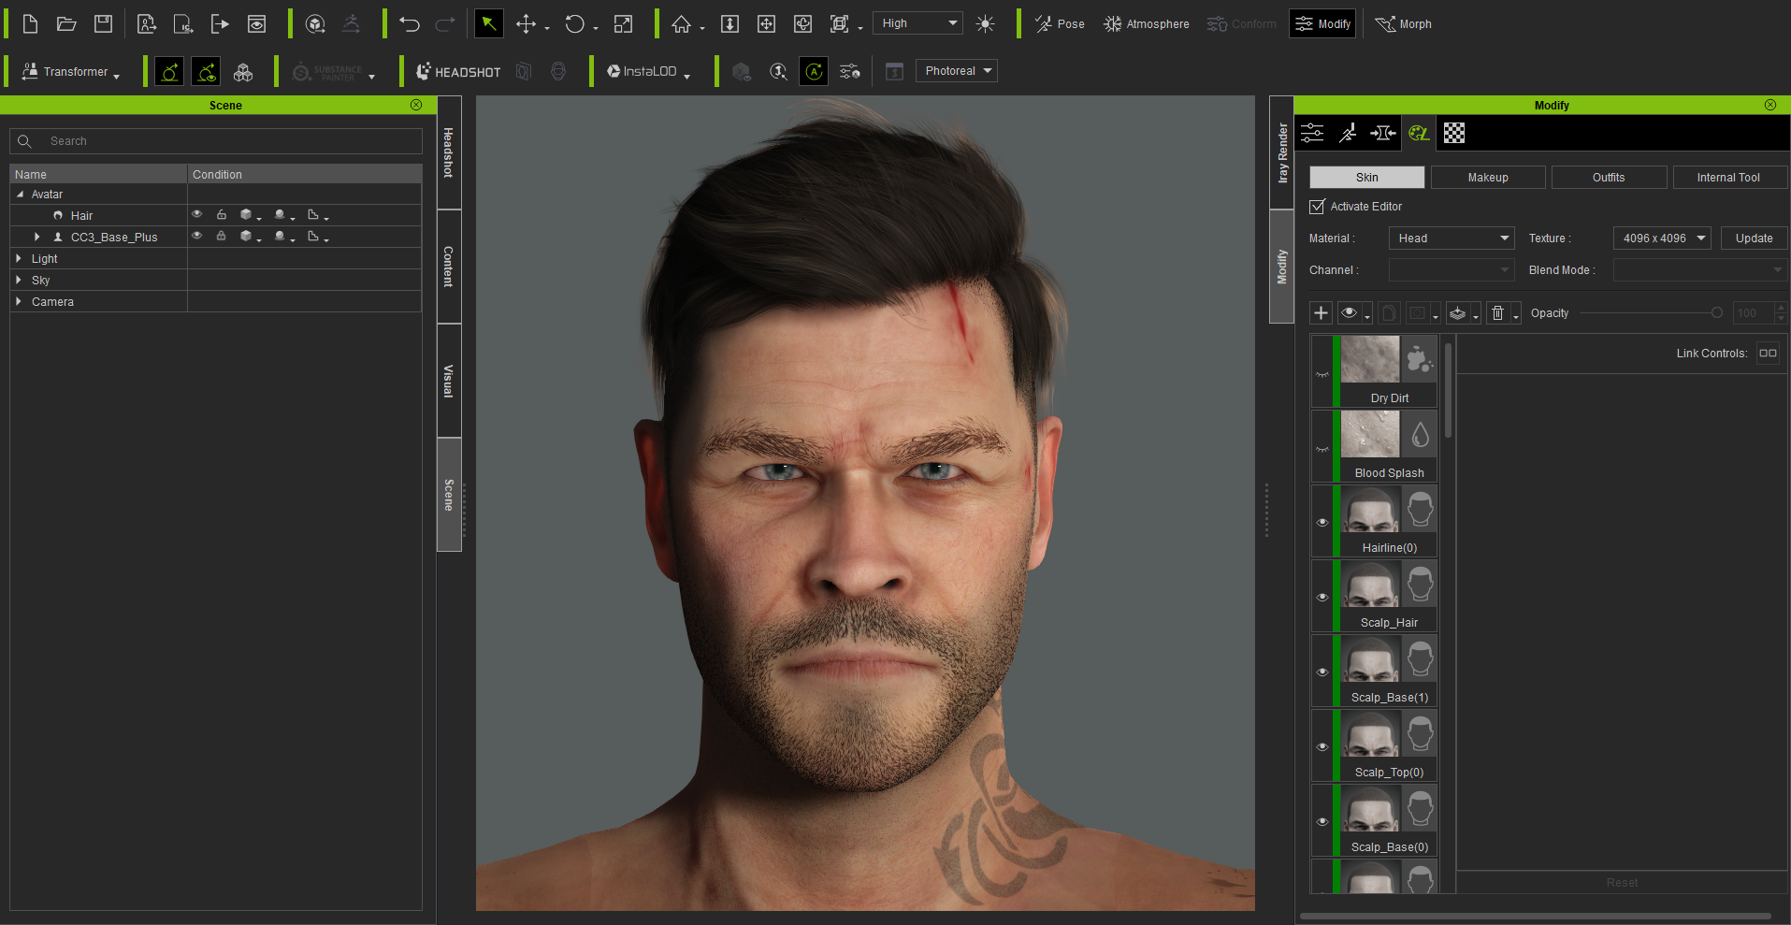
Task: Hide the Scalp_Base(1) layer
Action: pyautogui.click(x=1322, y=672)
